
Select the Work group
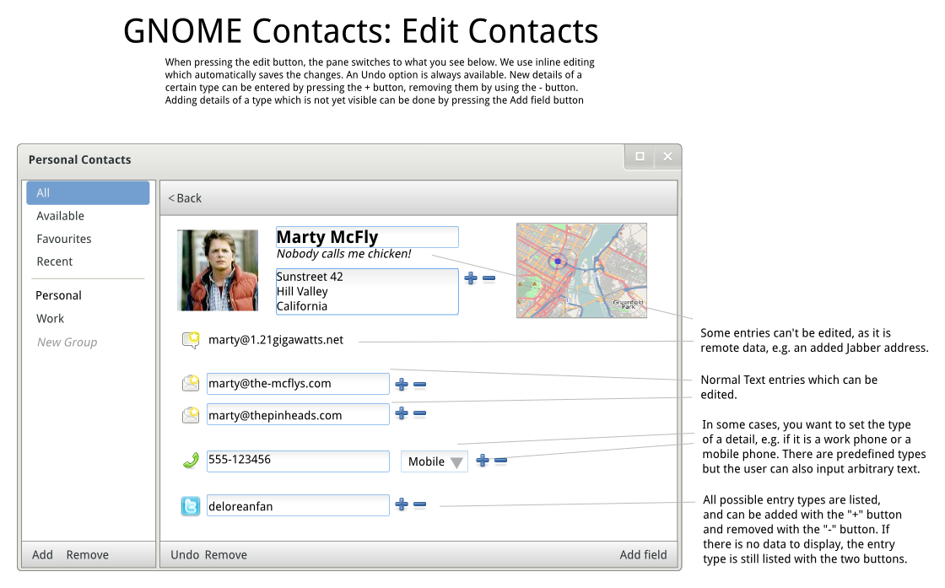pyautogui.click(x=50, y=318)
